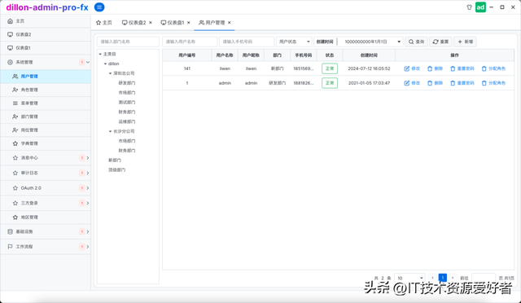This screenshot has height=303, width=521.
Task: Click the 正常 status badge for admin
Action: (330, 83)
